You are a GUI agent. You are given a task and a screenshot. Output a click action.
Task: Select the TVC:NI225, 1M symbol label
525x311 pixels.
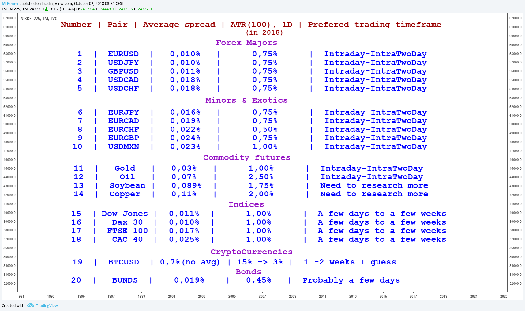tap(15, 9)
